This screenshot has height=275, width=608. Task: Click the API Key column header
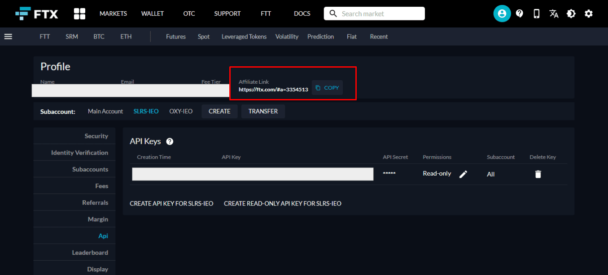pos(231,157)
